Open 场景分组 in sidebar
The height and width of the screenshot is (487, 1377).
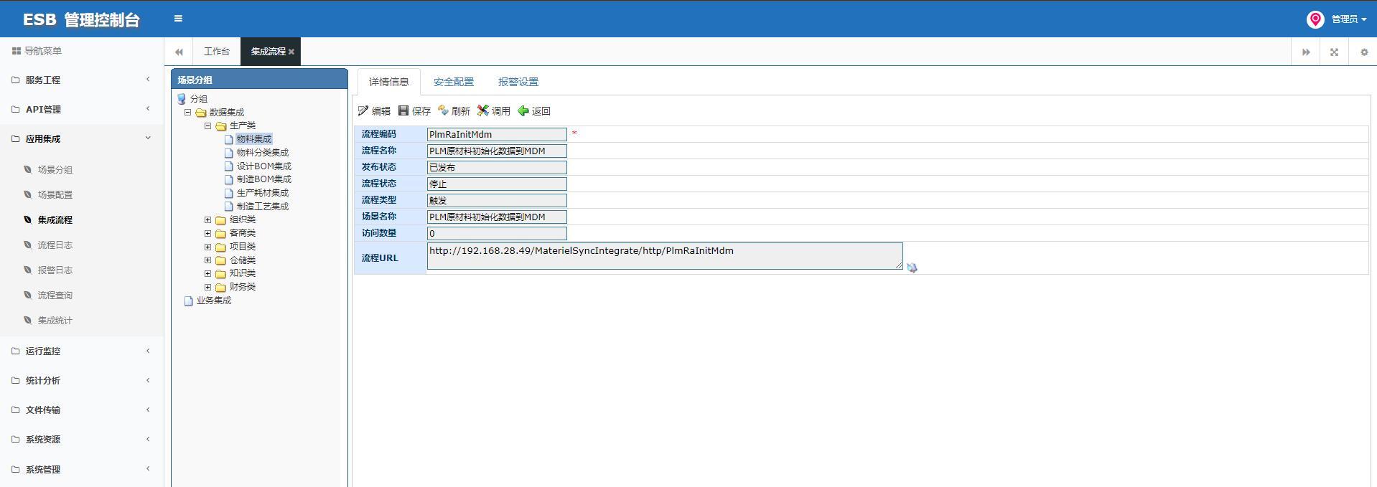tap(55, 170)
